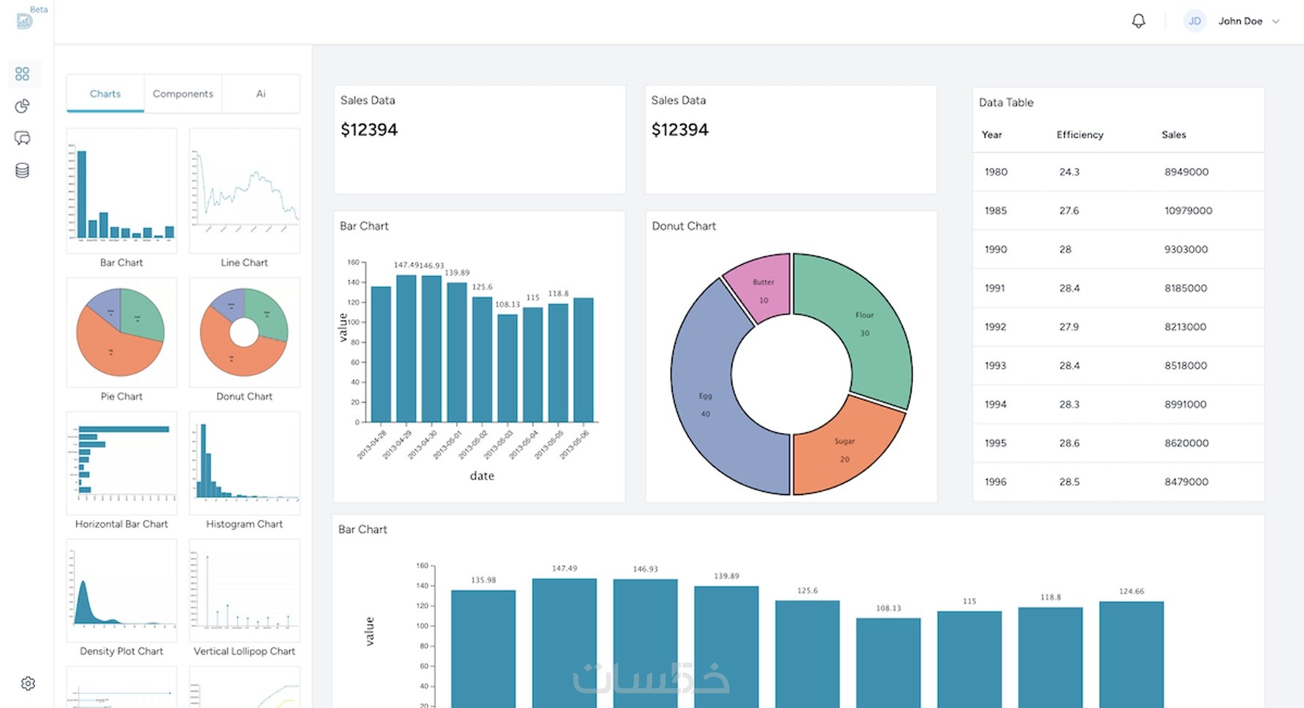Choose the Vertical Lollipop Chart thumbnail
1304x708 pixels.
point(244,590)
